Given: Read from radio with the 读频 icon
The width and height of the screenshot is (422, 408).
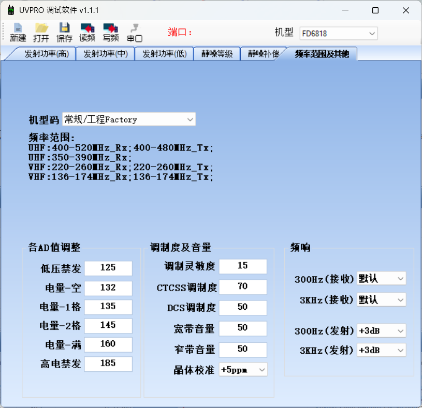Looking at the screenshot, I should point(88,32).
